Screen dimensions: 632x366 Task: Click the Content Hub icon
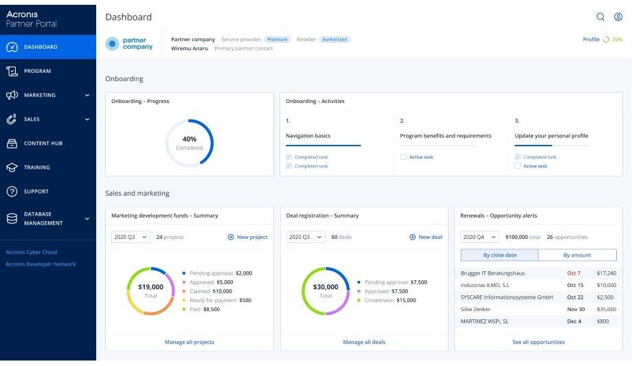12,144
